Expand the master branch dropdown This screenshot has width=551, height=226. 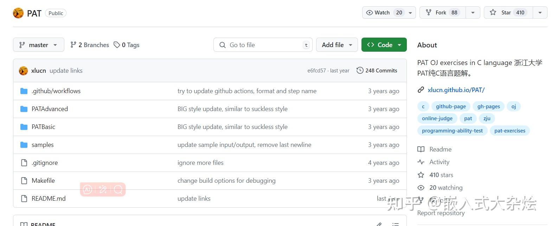click(39, 45)
